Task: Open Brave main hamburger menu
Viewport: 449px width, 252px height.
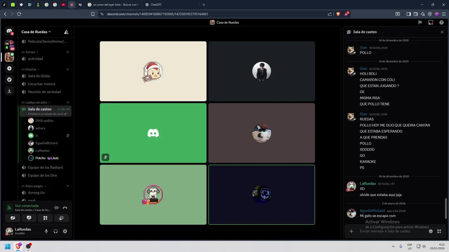Action: [444, 14]
